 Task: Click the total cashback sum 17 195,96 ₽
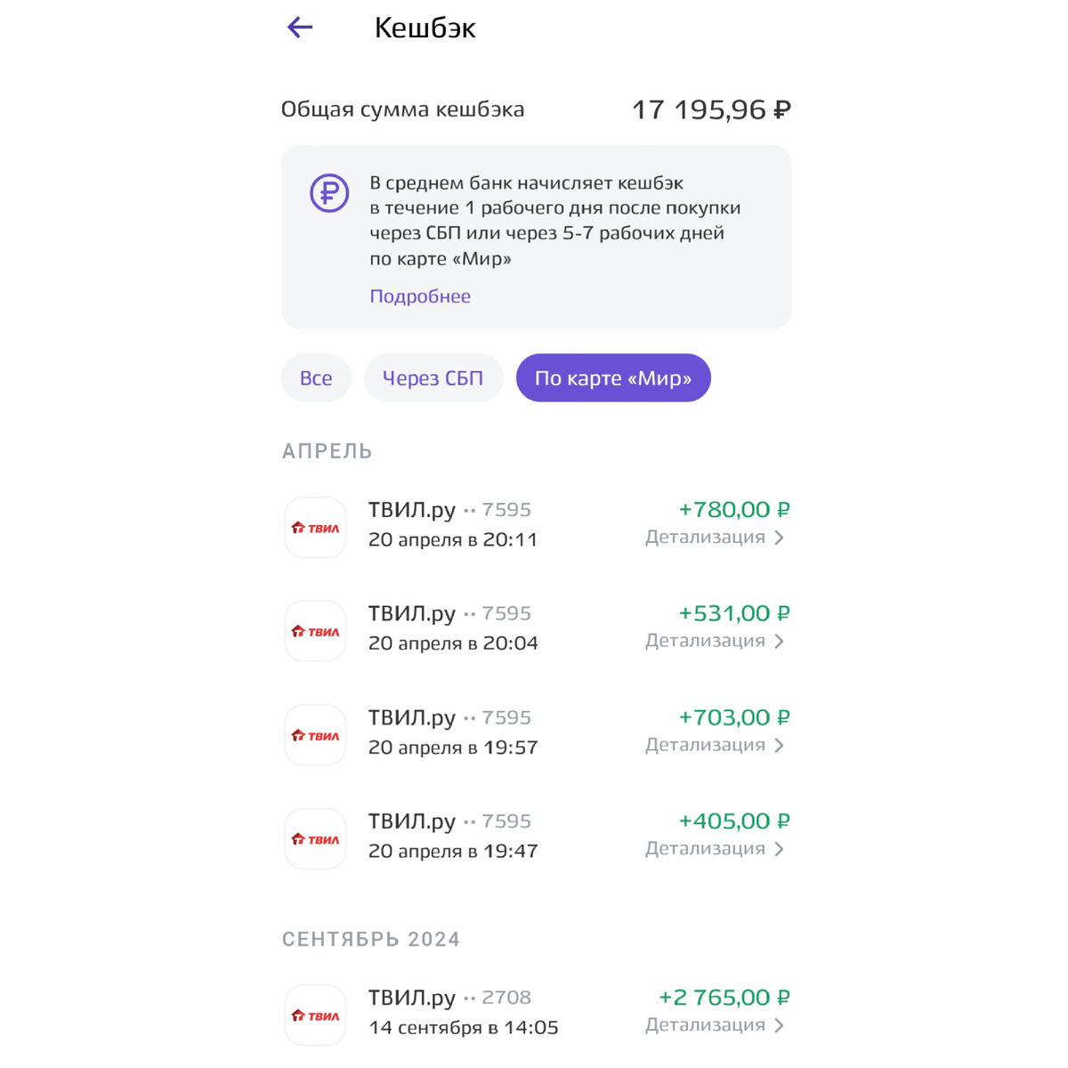(x=711, y=109)
